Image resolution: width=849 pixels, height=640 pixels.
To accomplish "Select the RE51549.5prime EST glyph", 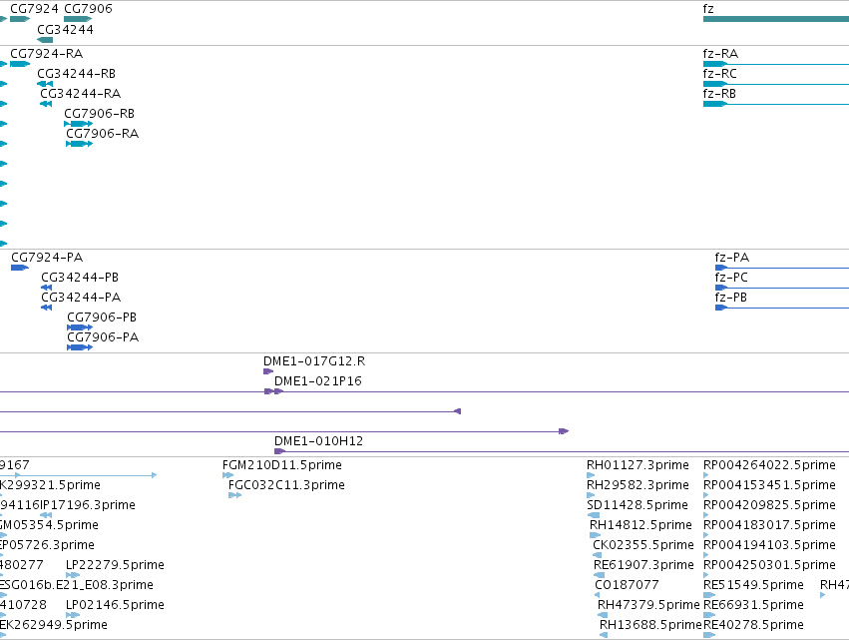I will tap(709, 595).
